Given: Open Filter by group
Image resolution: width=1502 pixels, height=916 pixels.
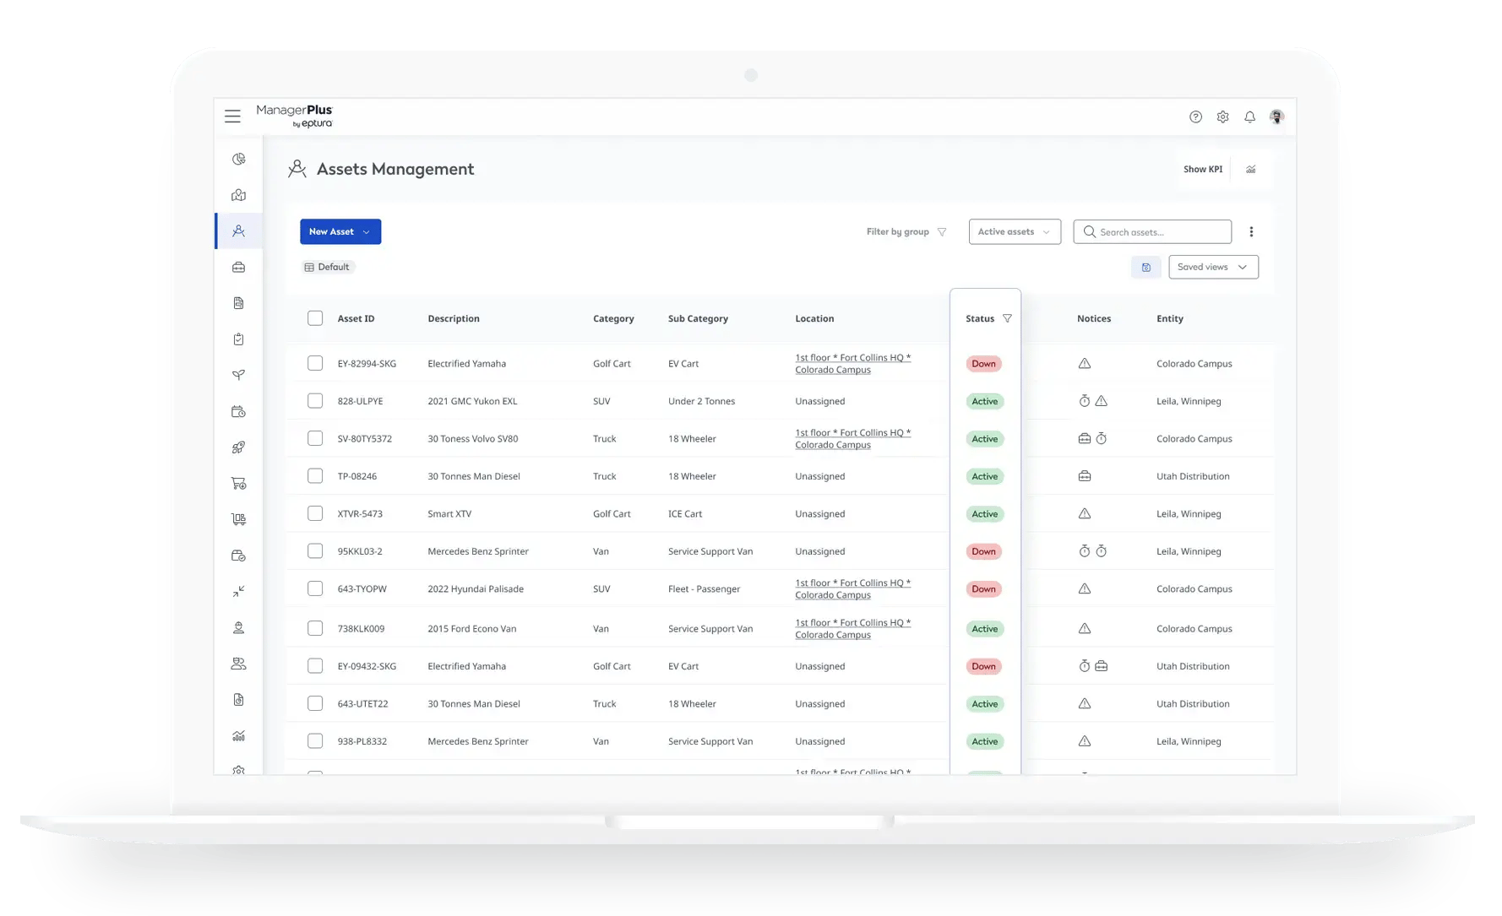Looking at the screenshot, I should coord(906,232).
